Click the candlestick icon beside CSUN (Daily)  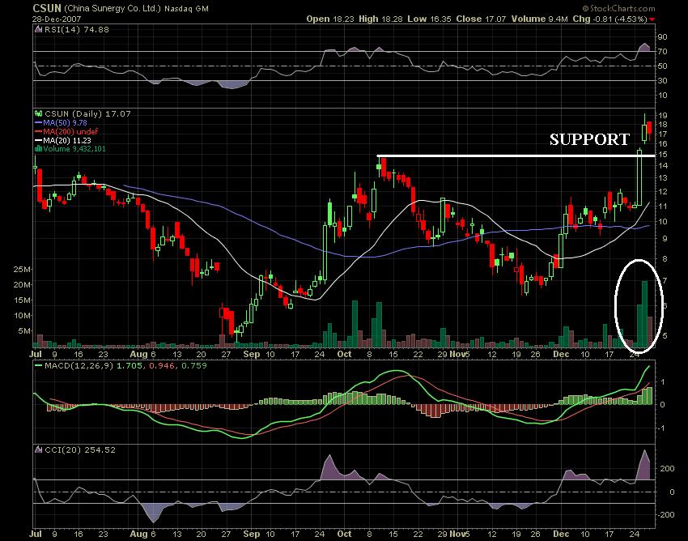[x=39, y=113]
